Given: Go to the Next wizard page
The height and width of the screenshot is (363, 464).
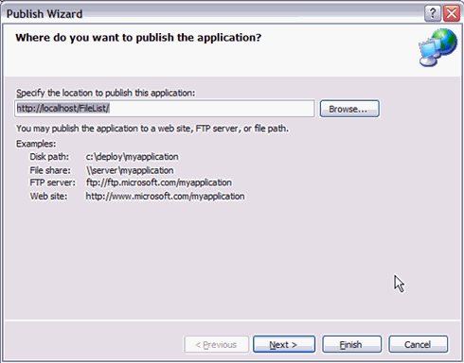Looking at the screenshot, I should tap(284, 344).
